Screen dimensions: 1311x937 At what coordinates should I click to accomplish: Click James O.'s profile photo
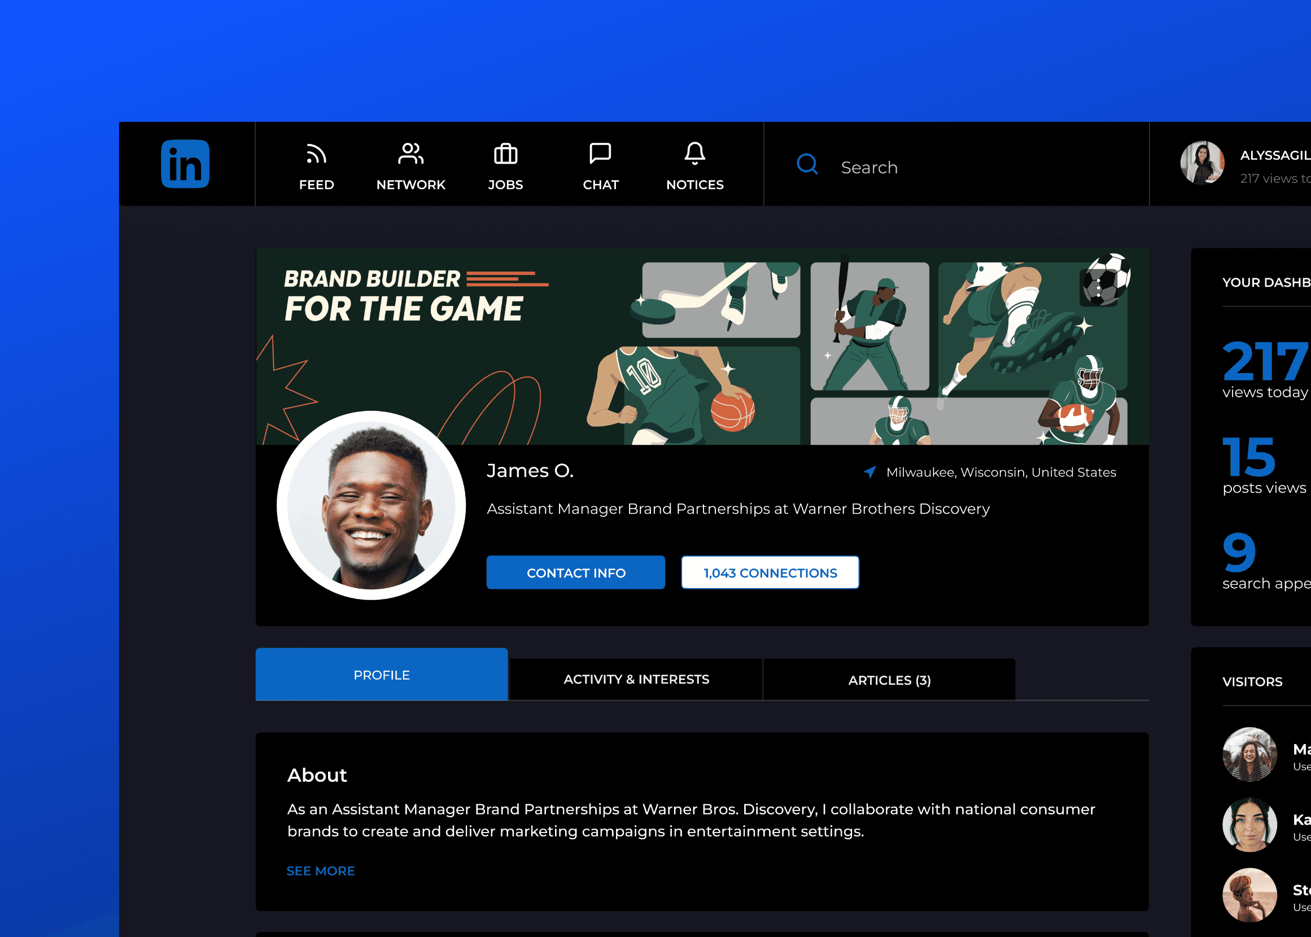pos(371,505)
